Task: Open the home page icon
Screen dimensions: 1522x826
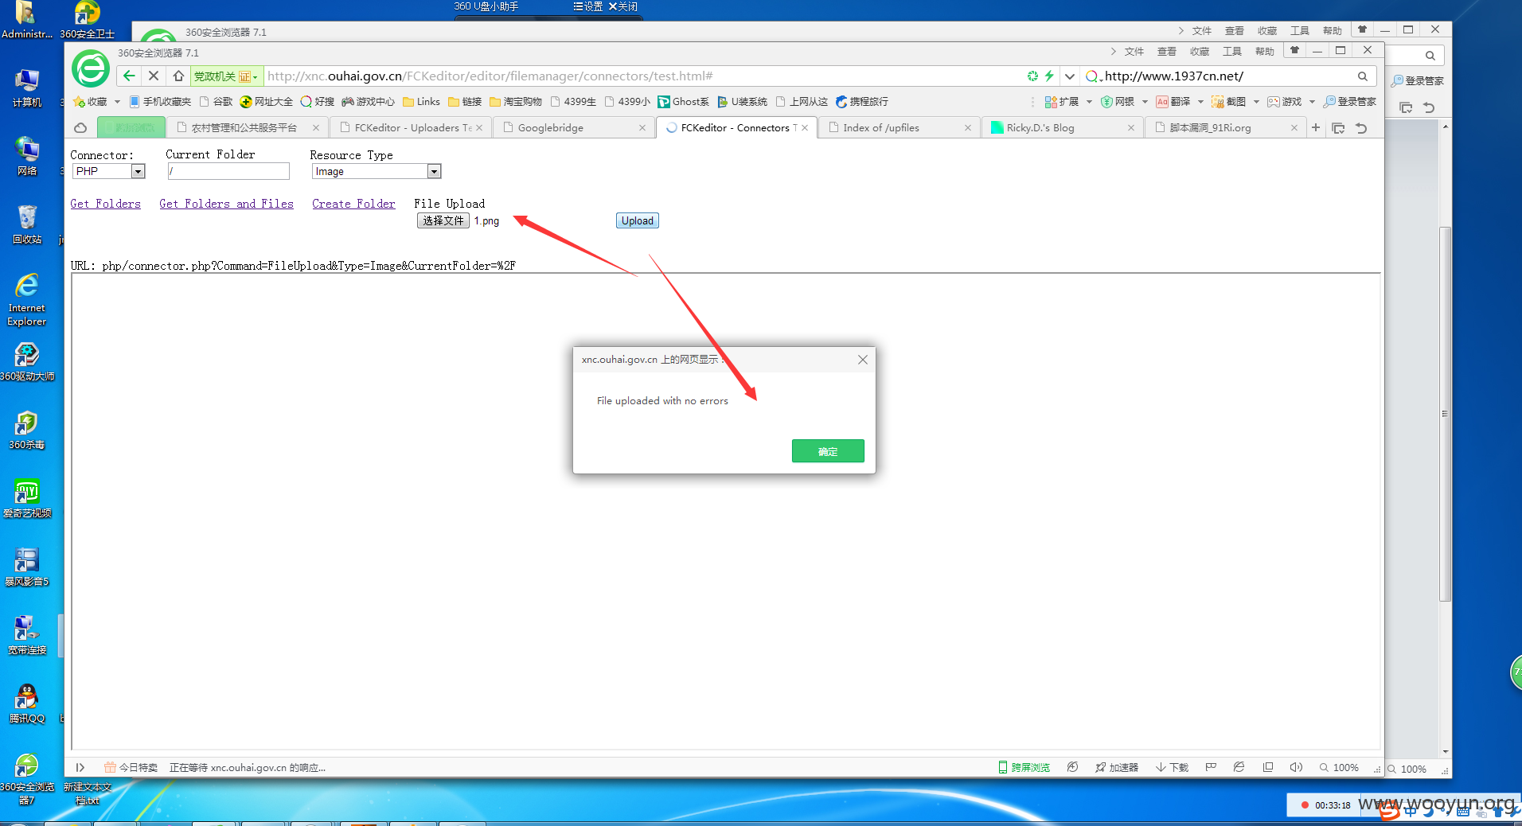Action: pyautogui.click(x=178, y=76)
